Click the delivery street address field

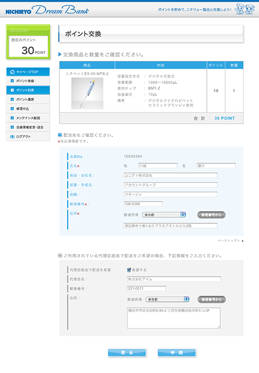click(x=171, y=226)
